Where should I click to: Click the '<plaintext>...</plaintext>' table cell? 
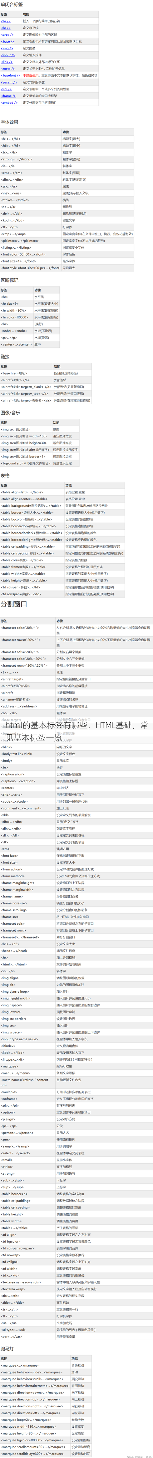coord(31,240)
